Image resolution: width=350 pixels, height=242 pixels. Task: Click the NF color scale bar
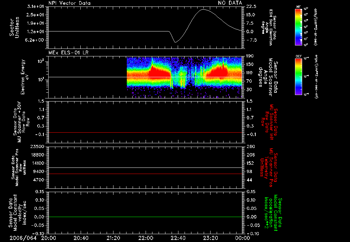(298, 27)
